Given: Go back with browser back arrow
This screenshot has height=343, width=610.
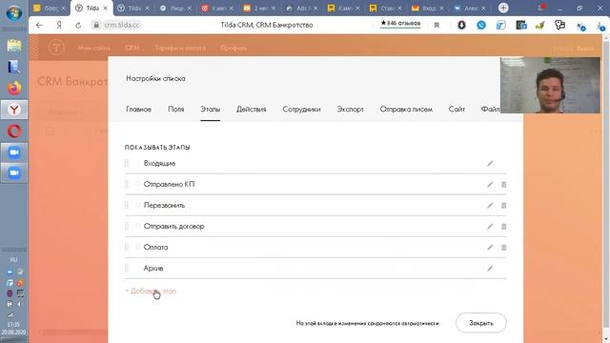Looking at the screenshot, I should point(39,26).
